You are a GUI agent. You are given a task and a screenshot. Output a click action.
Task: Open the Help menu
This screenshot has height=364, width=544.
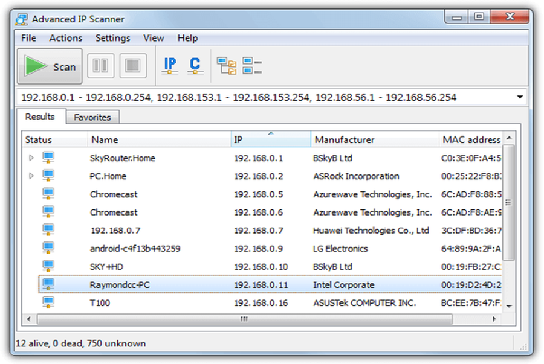(x=187, y=38)
